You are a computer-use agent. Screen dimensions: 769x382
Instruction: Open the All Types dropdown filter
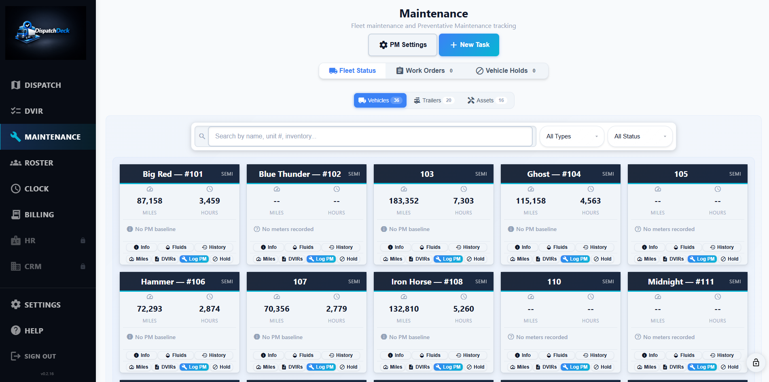click(x=572, y=136)
